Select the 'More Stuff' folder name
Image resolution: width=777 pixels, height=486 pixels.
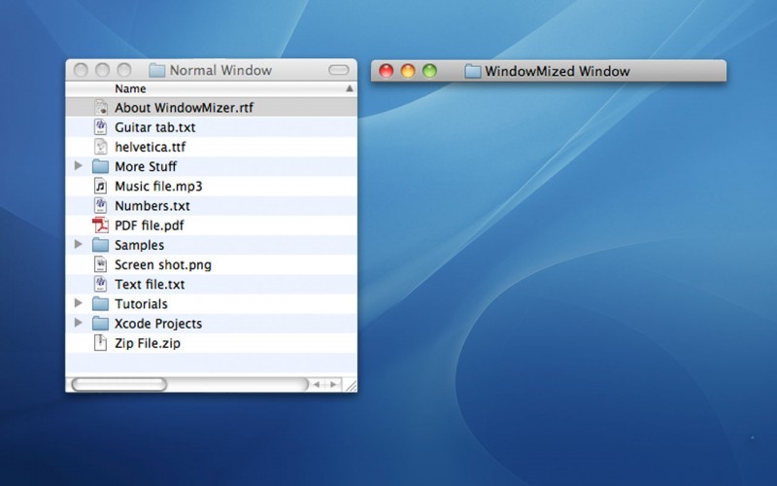coord(146,166)
